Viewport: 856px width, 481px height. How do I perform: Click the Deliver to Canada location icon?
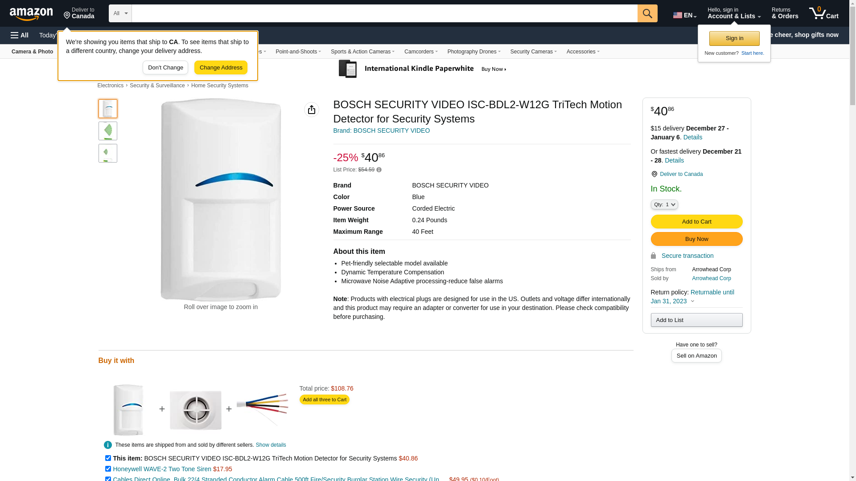pos(654,174)
